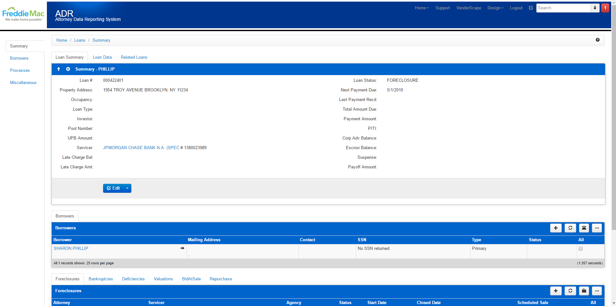Add a new borrower with plus button
616x306 pixels.
[x=556, y=228]
